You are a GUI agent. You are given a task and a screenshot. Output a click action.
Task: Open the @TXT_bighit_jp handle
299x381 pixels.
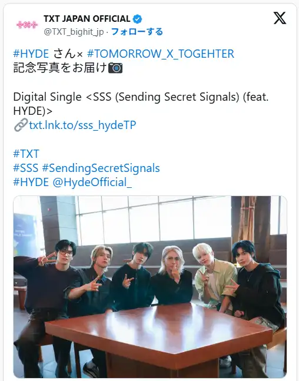(74, 32)
